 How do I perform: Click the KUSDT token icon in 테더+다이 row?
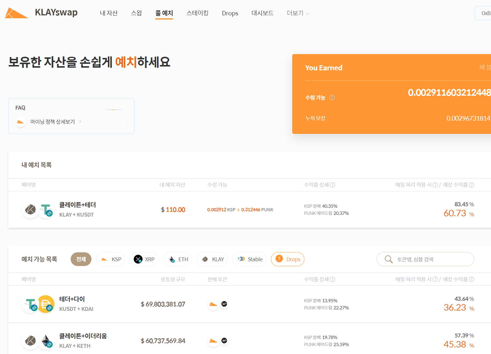coord(30,304)
